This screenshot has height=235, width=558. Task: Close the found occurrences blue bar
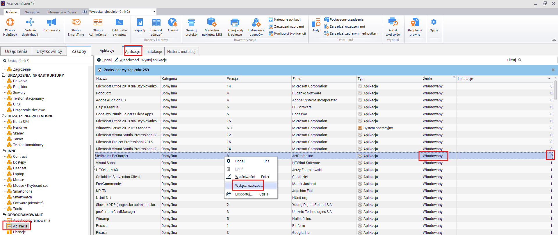tap(553, 70)
